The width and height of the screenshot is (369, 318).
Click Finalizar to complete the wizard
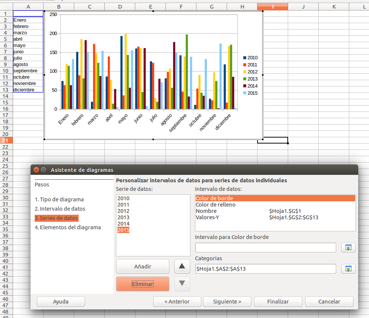(x=278, y=302)
